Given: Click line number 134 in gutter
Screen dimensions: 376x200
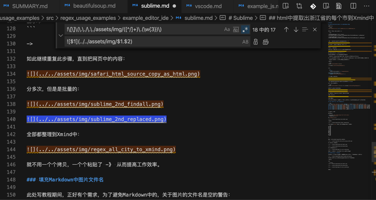Looking at the screenshot, I should (11, 74).
